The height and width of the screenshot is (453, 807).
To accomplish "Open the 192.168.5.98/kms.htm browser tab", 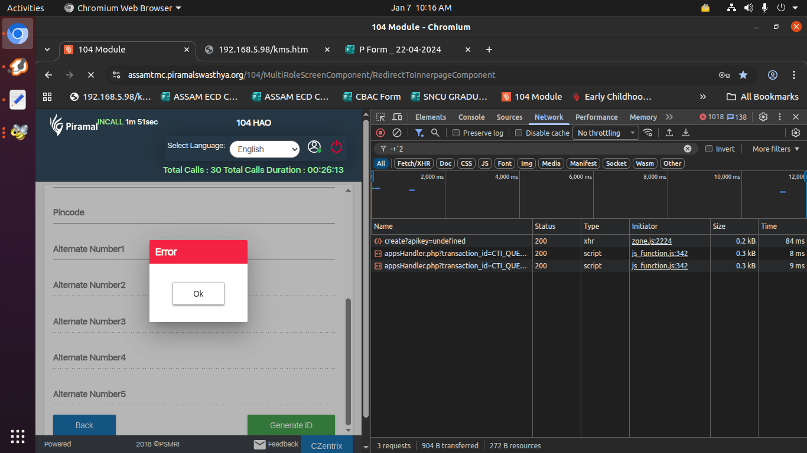I will click(263, 50).
